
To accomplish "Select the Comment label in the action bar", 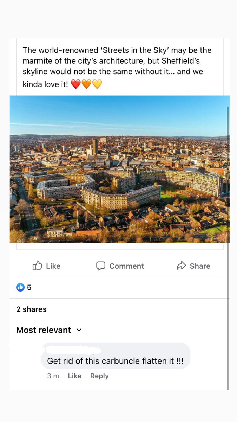I will click(127, 266).
